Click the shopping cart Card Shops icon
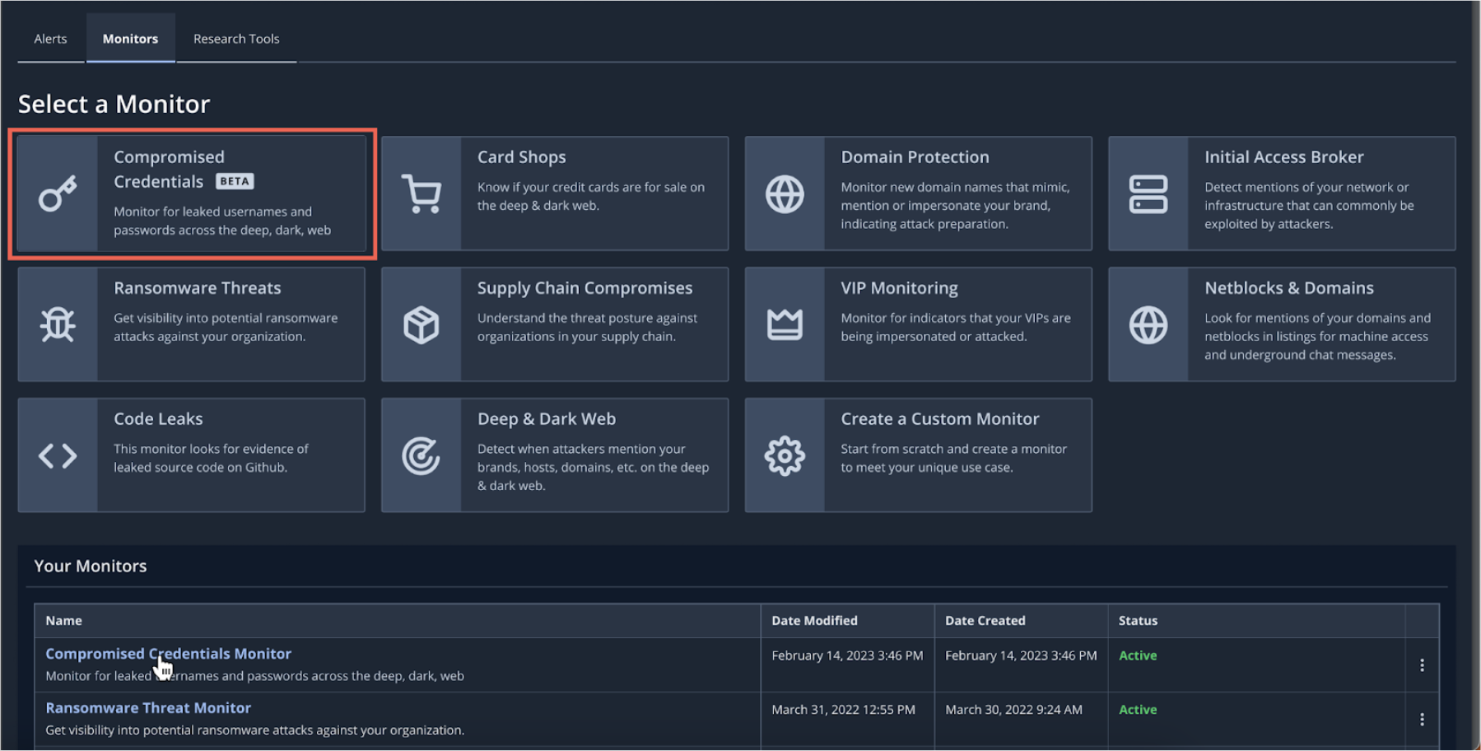 [x=421, y=194]
